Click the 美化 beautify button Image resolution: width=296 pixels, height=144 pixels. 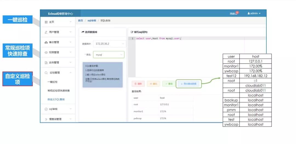click(x=153, y=84)
